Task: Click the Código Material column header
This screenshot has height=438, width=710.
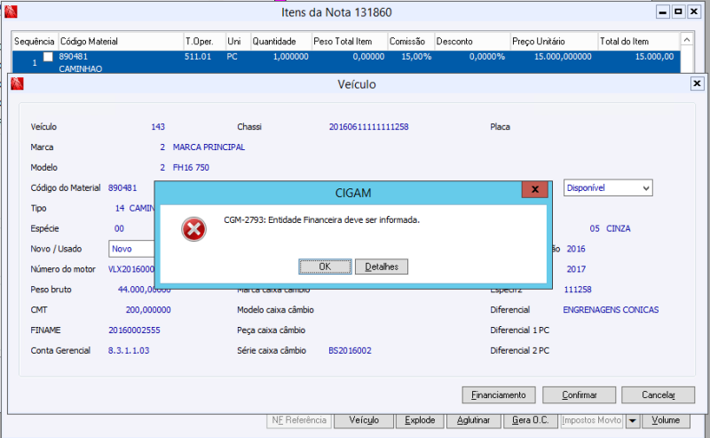Action: [x=120, y=41]
